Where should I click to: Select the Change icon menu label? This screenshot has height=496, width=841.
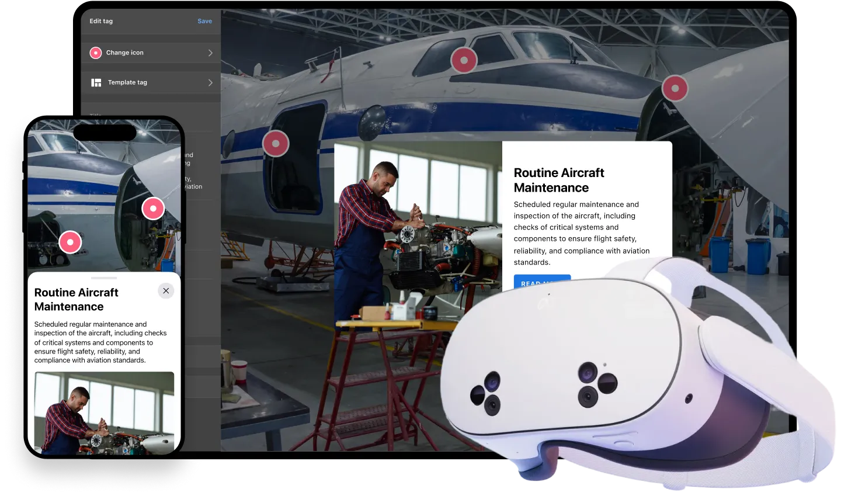(x=124, y=53)
